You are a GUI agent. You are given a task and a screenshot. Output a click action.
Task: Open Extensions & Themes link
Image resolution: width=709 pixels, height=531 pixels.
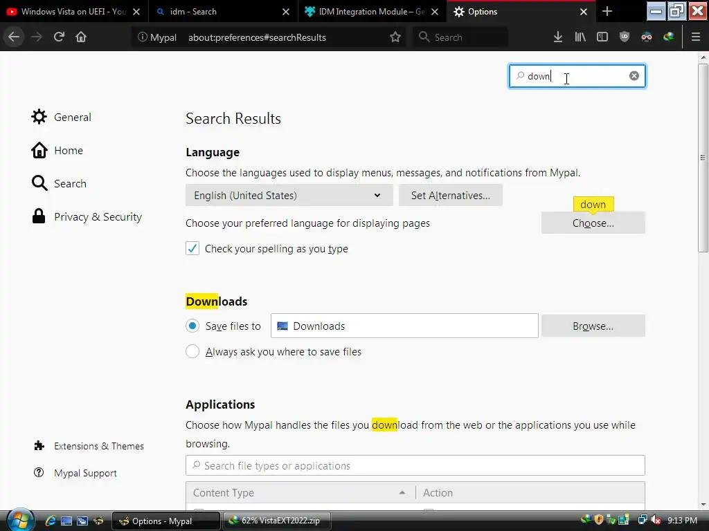(89, 446)
